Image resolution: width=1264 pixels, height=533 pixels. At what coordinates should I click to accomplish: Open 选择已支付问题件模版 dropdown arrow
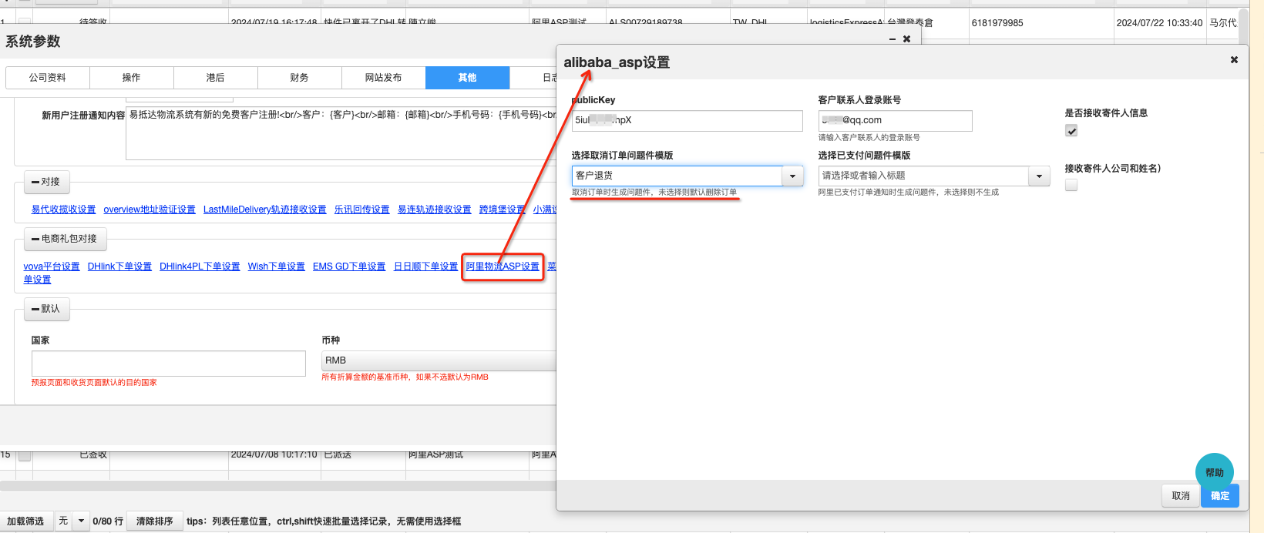(x=1039, y=176)
